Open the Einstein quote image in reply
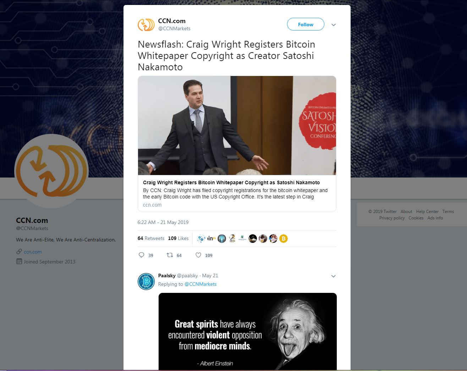The image size is (467, 371). click(247, 331)
